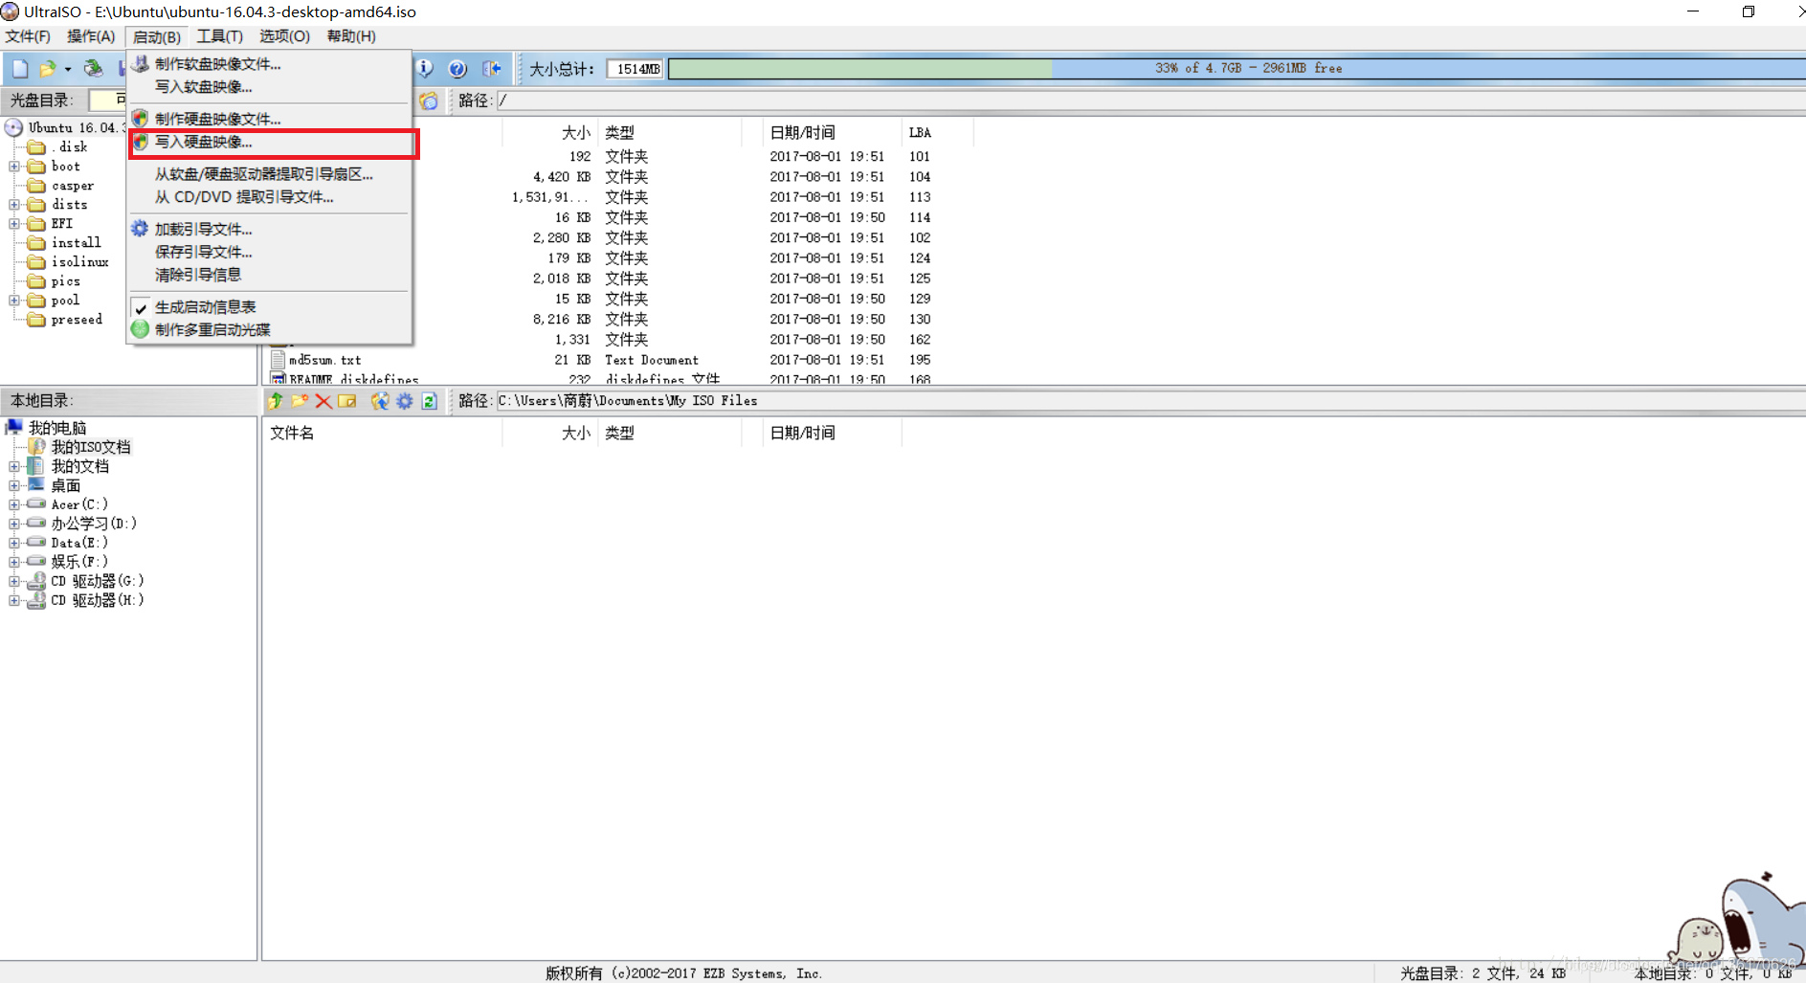Choose 制作多重启动光碟 menu entry

click(270, 330)
